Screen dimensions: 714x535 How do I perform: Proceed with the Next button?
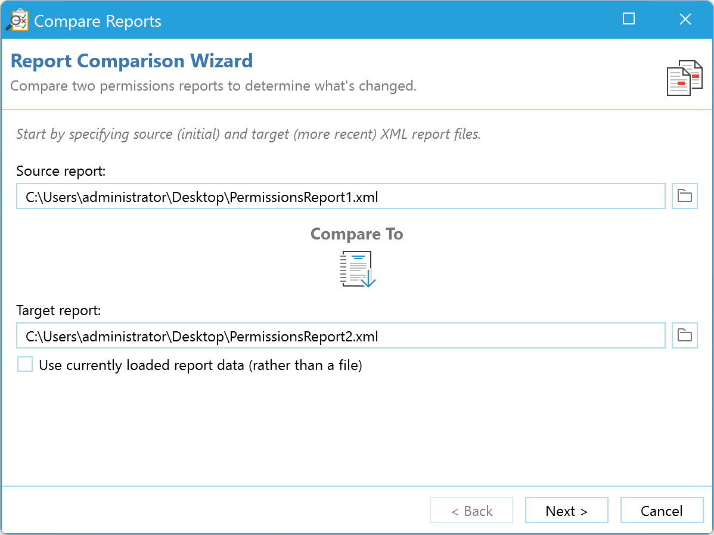click(x=566, y=511)
